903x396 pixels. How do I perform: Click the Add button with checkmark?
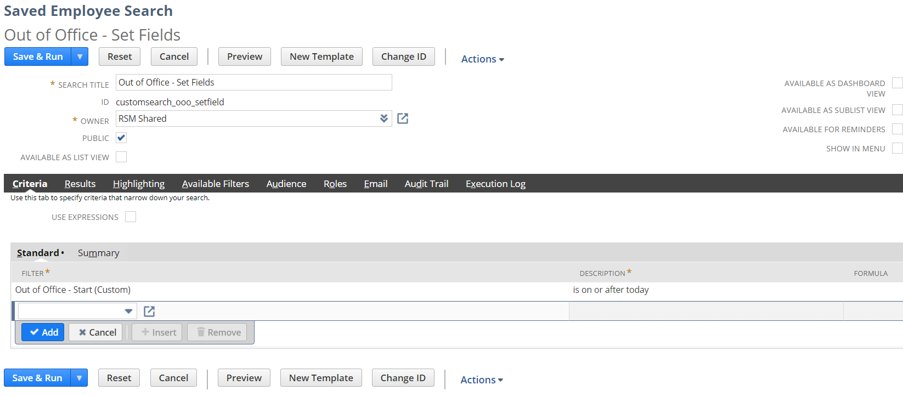43,332
